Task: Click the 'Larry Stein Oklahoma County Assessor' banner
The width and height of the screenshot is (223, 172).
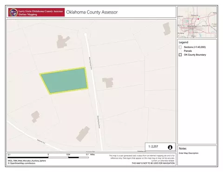Action: coord(36,12)
